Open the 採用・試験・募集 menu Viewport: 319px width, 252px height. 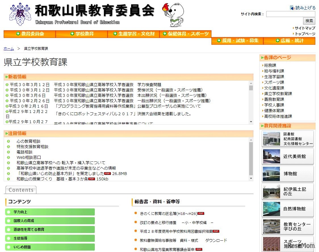pos(237,41)
